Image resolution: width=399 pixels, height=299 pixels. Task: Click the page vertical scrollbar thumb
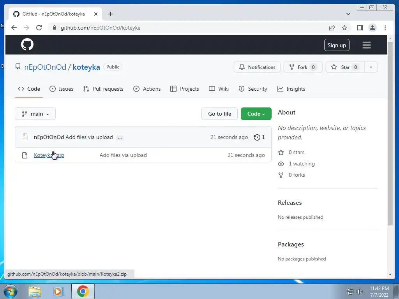click(x=390, y=133)
